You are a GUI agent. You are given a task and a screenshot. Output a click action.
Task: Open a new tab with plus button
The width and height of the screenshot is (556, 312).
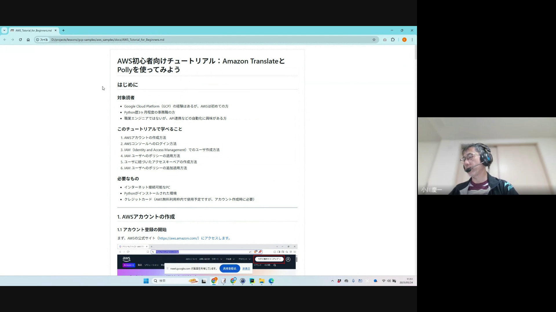click(x=63, y=30)
